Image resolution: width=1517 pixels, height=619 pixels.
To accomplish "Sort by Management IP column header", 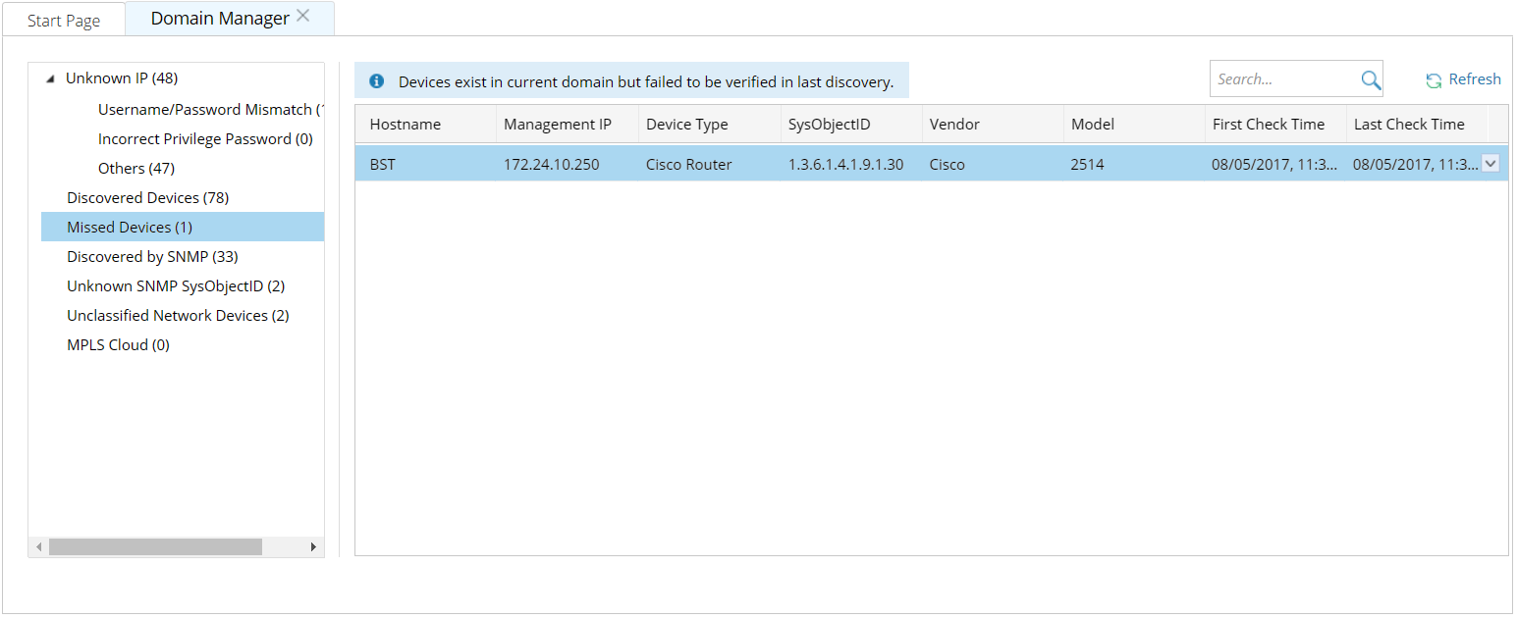I will click(557, 125).
